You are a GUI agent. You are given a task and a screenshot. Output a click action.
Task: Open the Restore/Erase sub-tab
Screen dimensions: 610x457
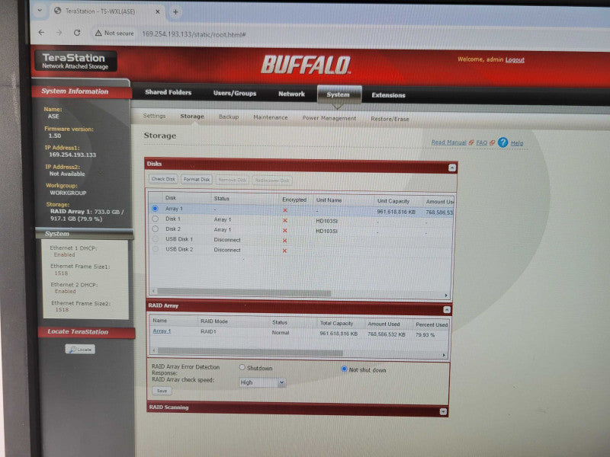390,119
